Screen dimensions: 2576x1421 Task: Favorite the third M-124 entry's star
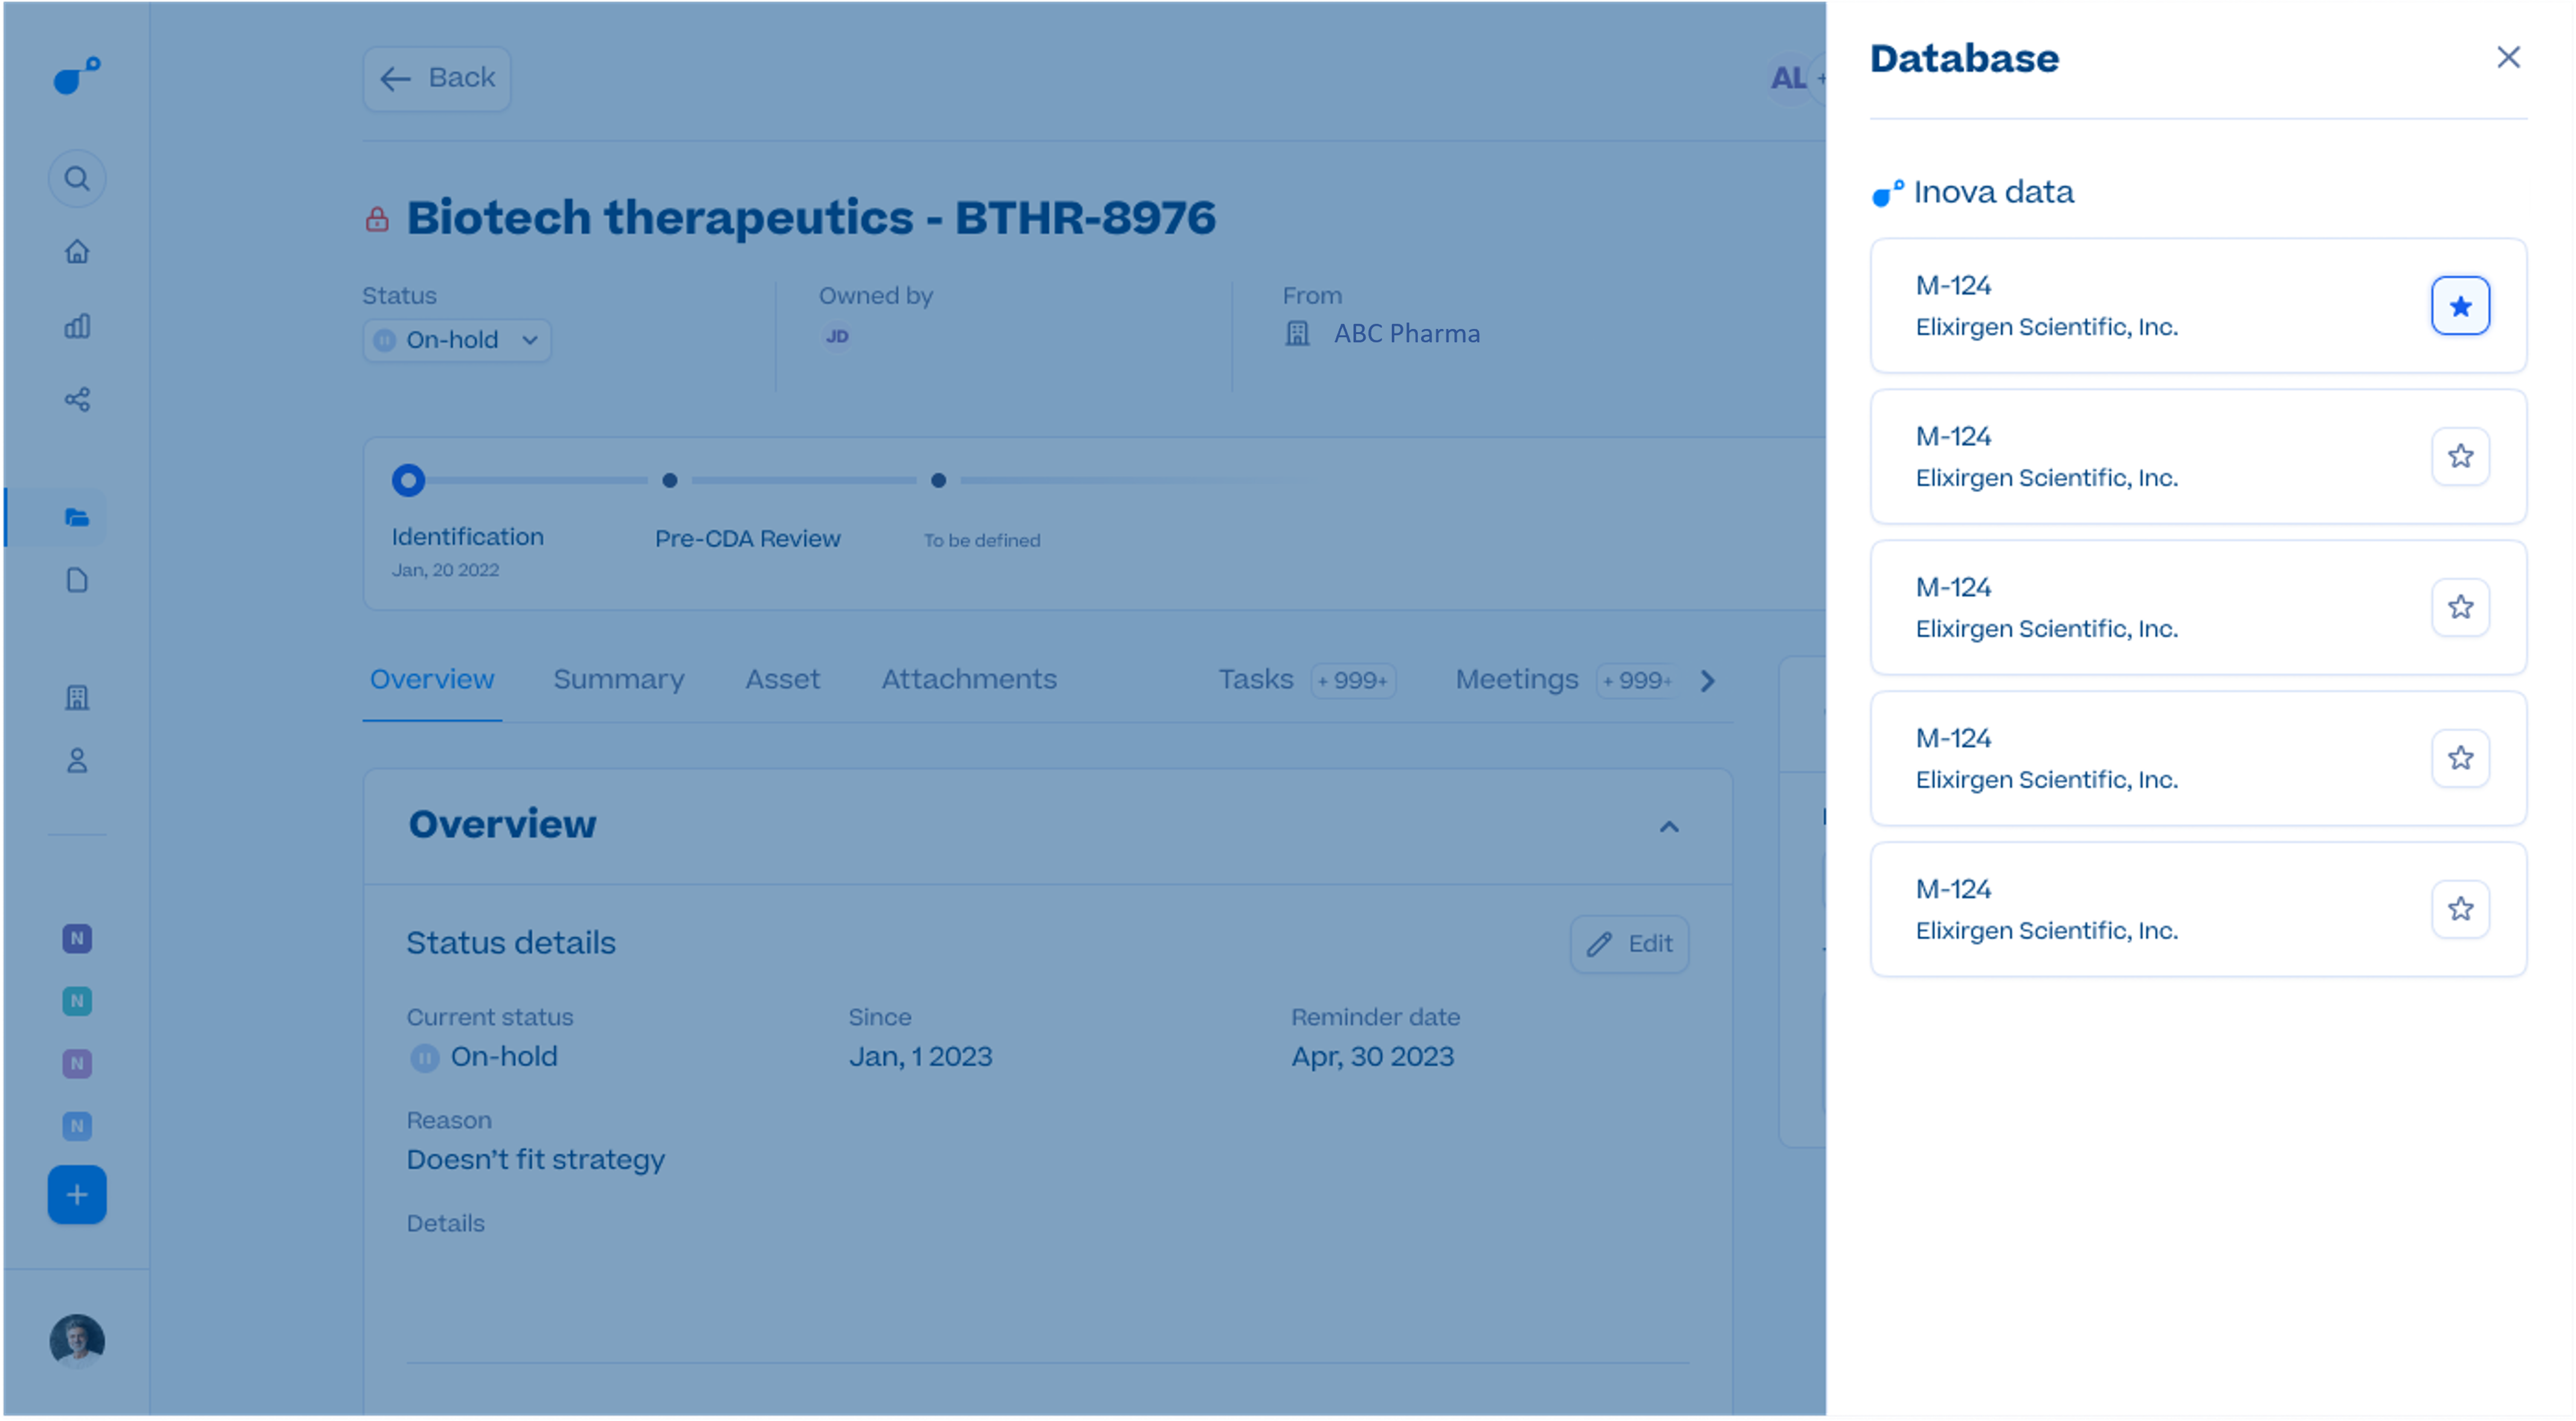click(x=2460, y=608)
